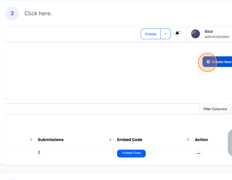The height and width of the screenshot is (180, 232).
Task: Click Bilal's profile avatar picture
Action: coord(195,34)
